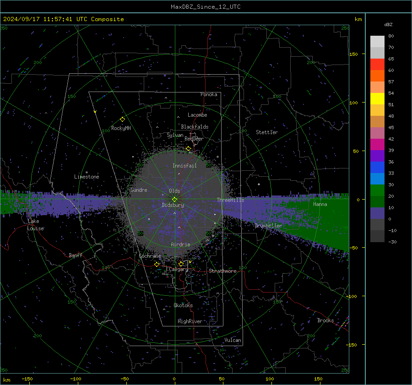Click the Ponoka town label
Screen dimensions: 412x385
[209, 94]
